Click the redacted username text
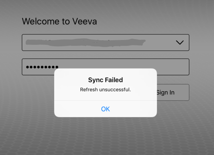214x155 pixels. click(86, 42)
